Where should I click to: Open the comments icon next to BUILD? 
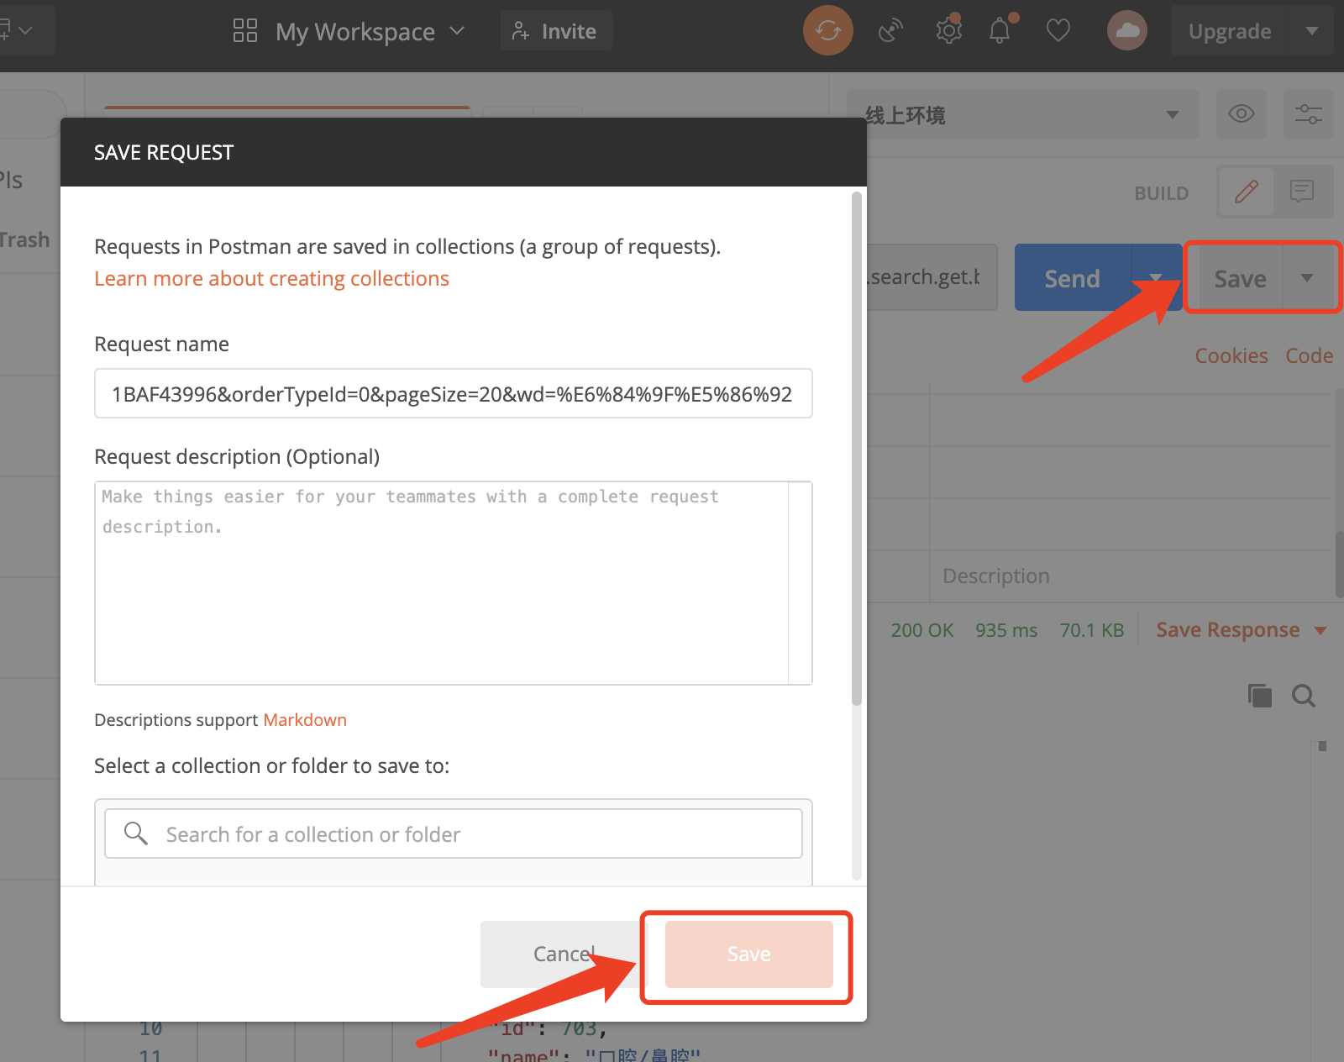click(x=1302, y=192)
